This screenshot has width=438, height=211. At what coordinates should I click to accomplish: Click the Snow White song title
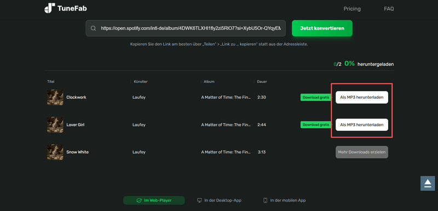point(77,152)
